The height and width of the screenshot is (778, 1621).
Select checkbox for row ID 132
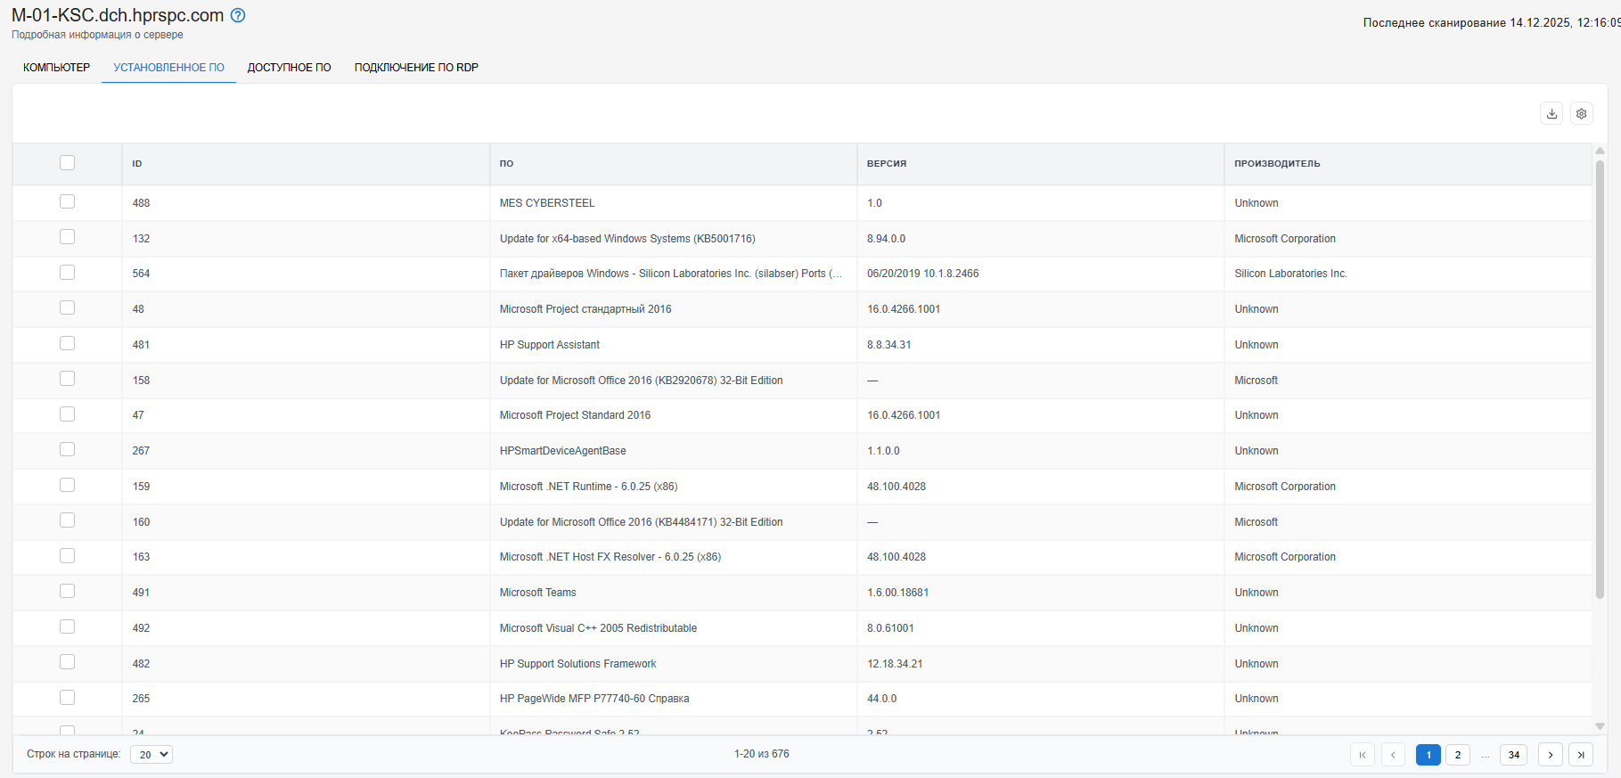click(67, 237)
